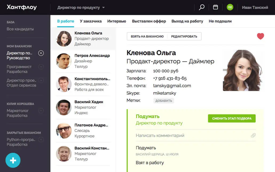Viewport: 275px width, 172px height.
Task: Open the Не подошли tab
Action: pos(220,21)
